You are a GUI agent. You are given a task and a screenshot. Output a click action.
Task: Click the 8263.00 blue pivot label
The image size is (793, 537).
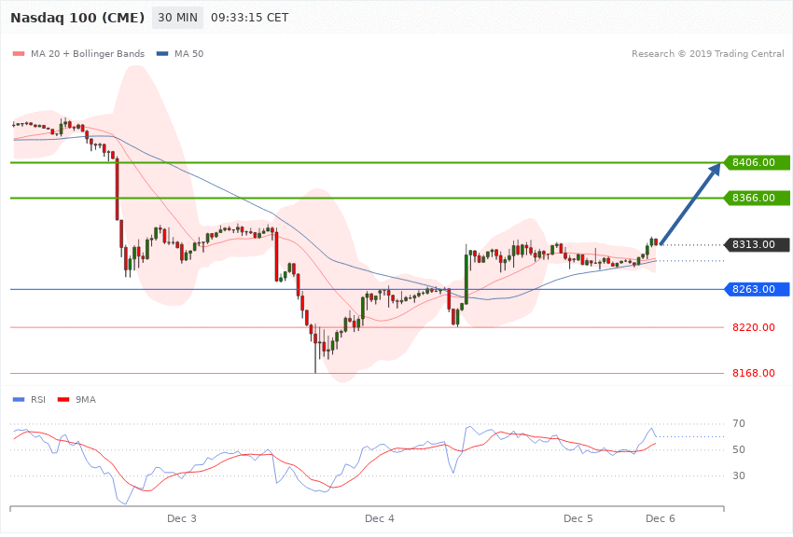pyautogui.click(x=756, y=289)
